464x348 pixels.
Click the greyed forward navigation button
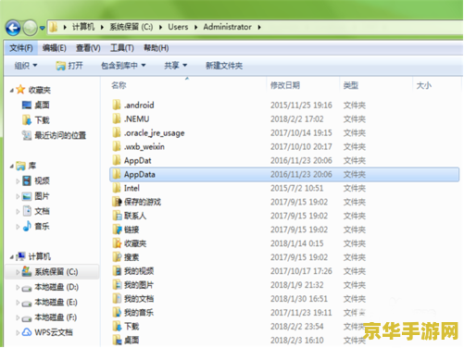pyautogui.click(x=30, y=28)
